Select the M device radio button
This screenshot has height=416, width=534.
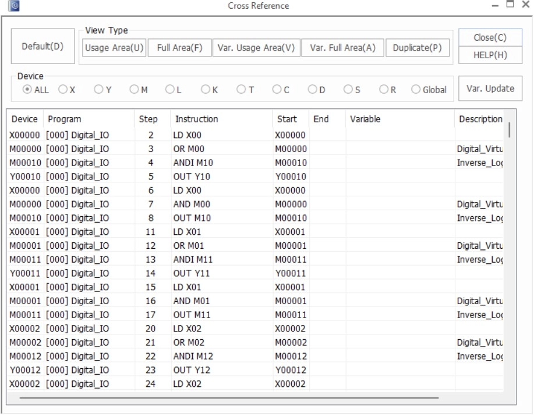coord(134,90)
